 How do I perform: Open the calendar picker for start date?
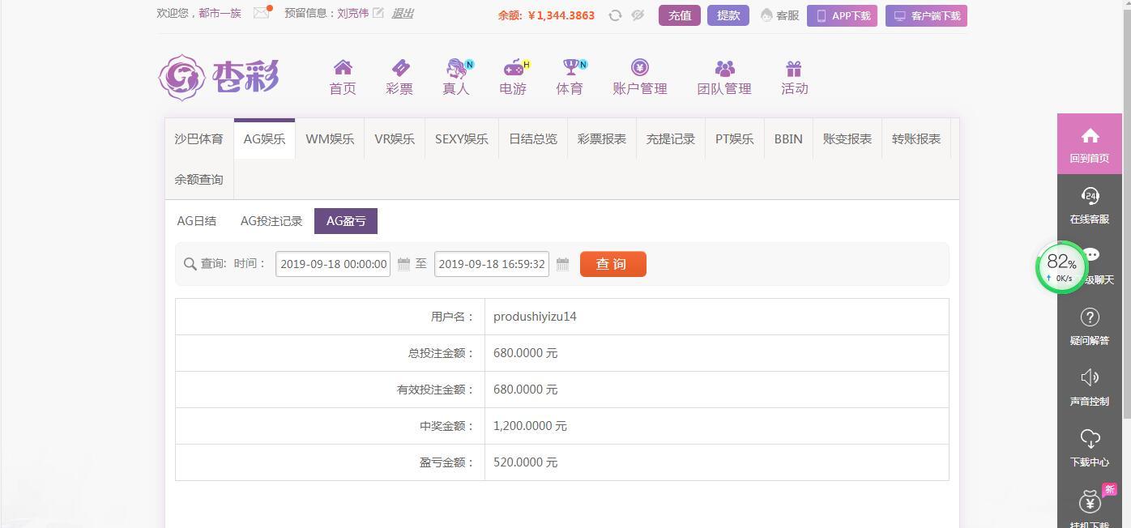(x=403, y=263)
